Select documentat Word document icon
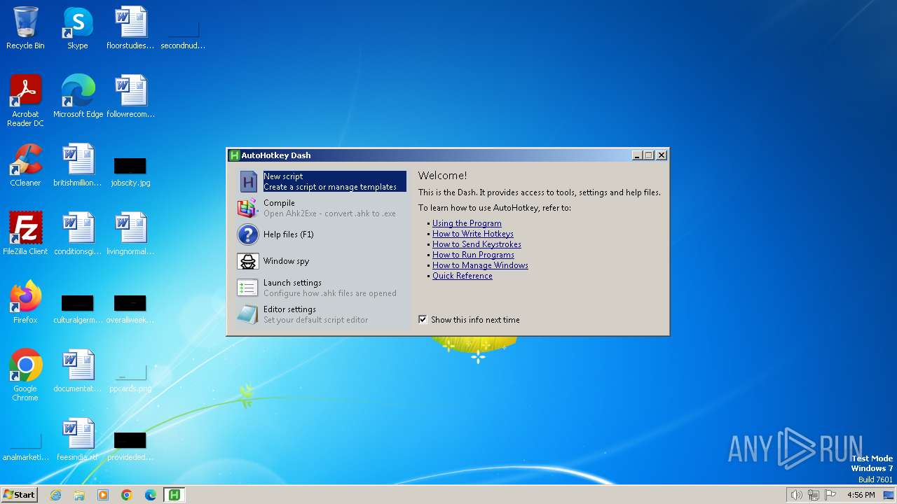This screenshot has width=897, height=504. (x=78, y=365)
